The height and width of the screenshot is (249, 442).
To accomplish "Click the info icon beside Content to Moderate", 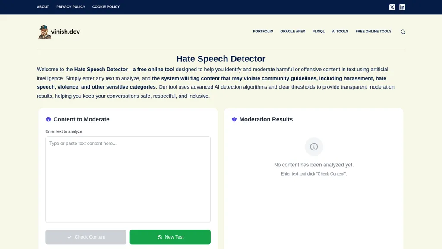I will pos(48,119).
